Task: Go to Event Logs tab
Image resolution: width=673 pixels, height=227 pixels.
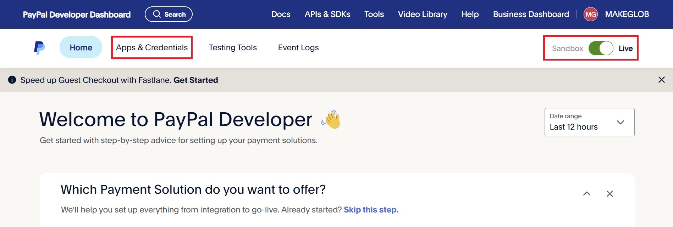Action: click(x=298, y=47)
